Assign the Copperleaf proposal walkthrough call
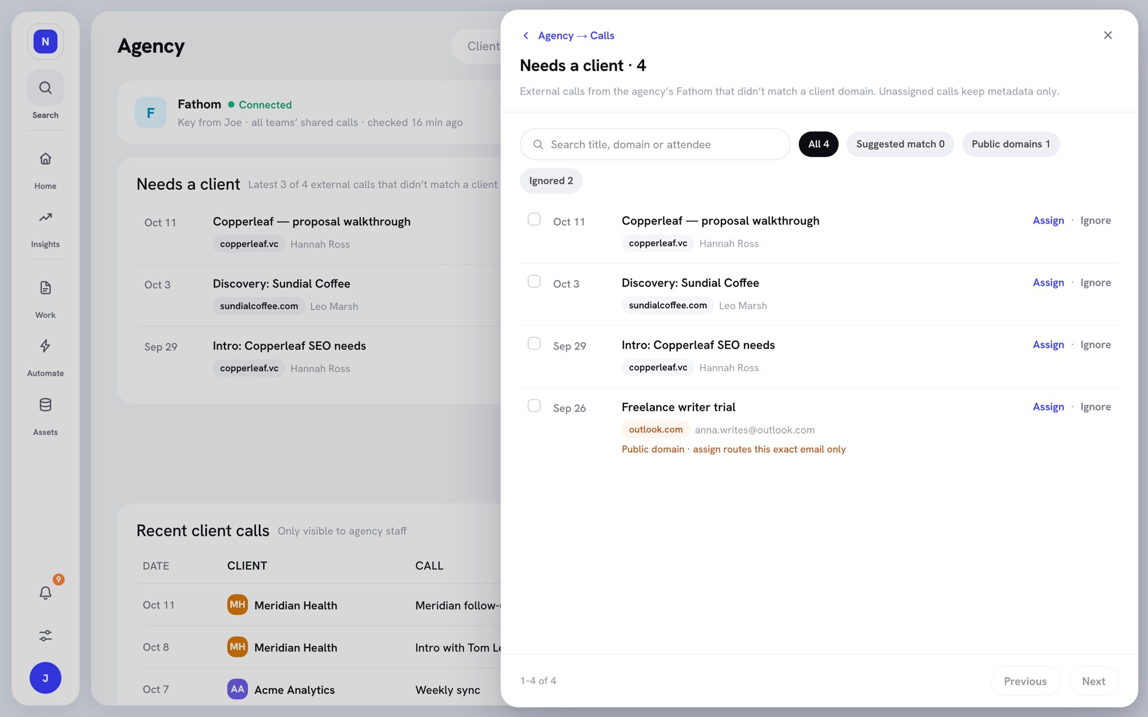1148x717 pixels. (1048, 220)
